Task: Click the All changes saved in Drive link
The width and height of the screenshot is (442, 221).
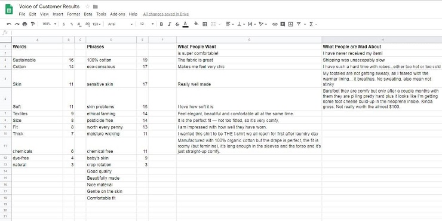Action: (x=166, y=14)
